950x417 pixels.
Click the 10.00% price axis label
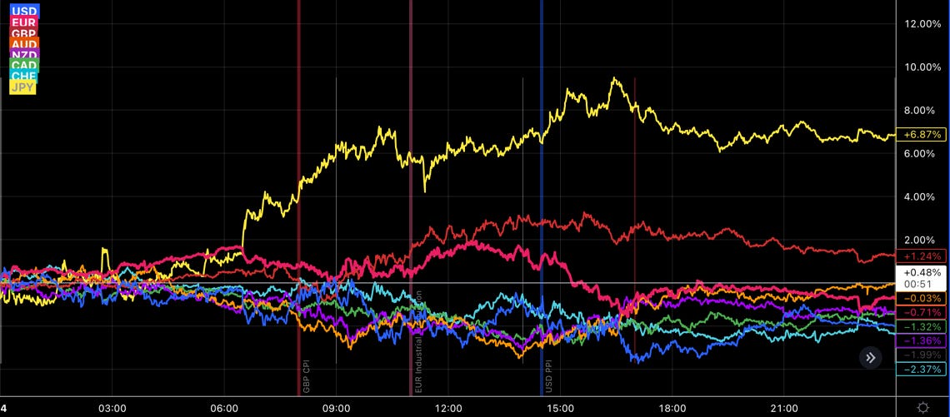pyautogui.click(x=922, y=67)
